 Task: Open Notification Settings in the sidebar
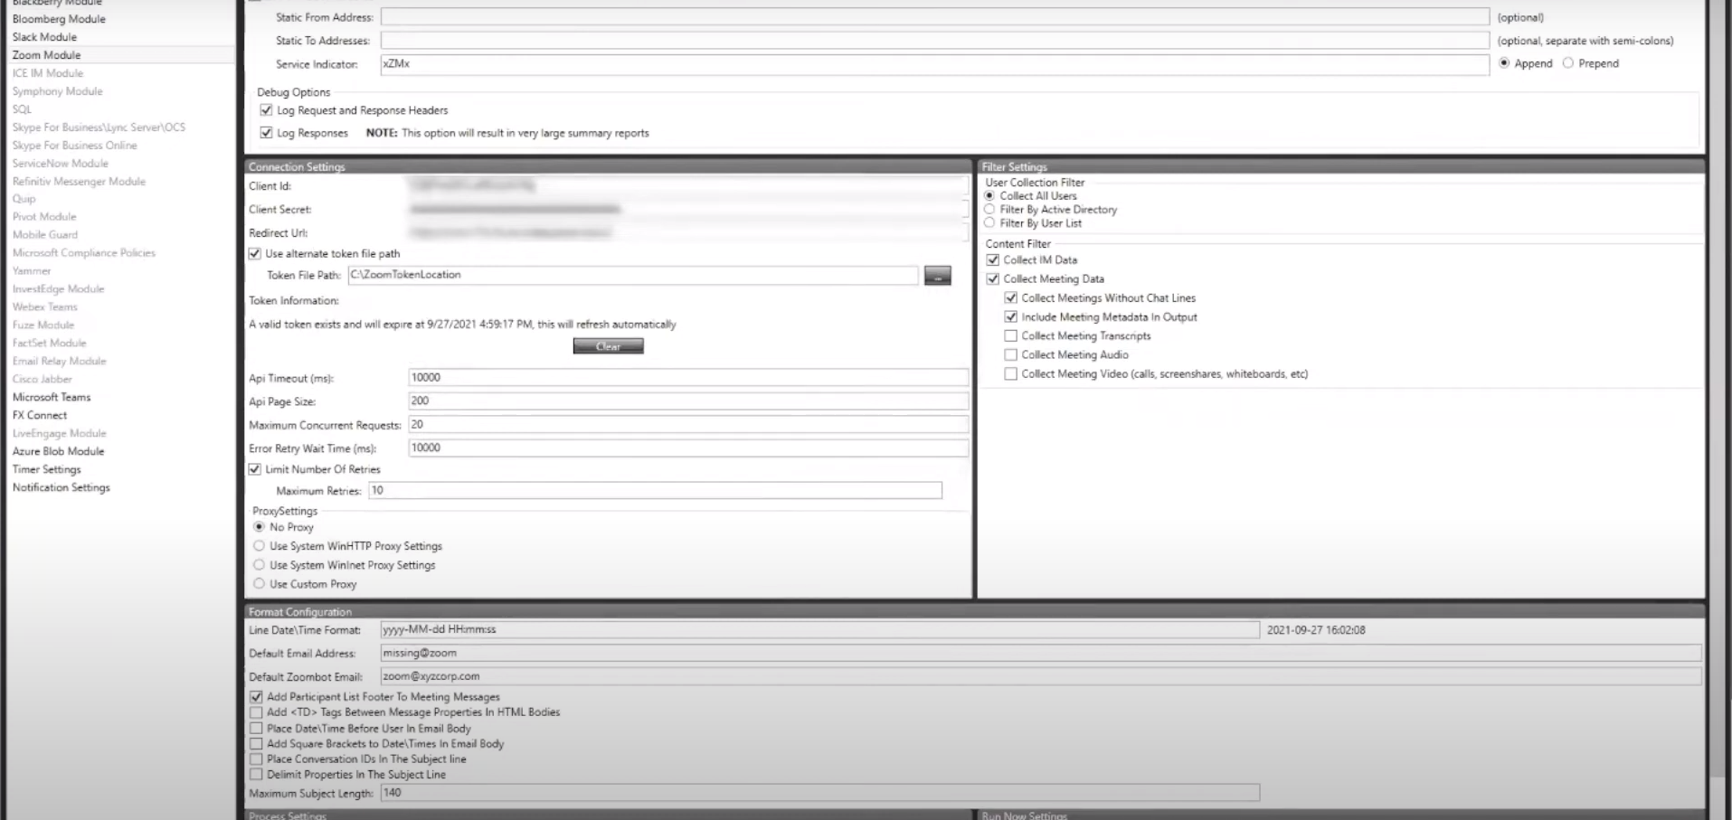pos(61,487)
